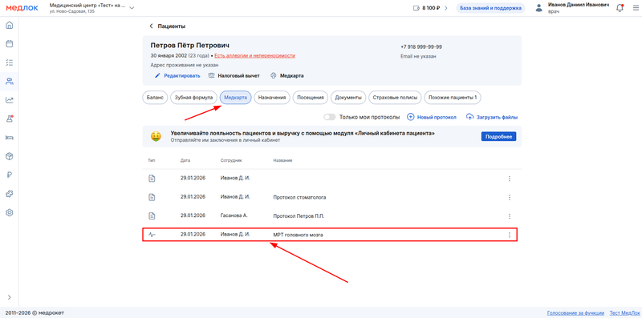
Task: Open the notifications bell
Action: click(x=620, y=8)
